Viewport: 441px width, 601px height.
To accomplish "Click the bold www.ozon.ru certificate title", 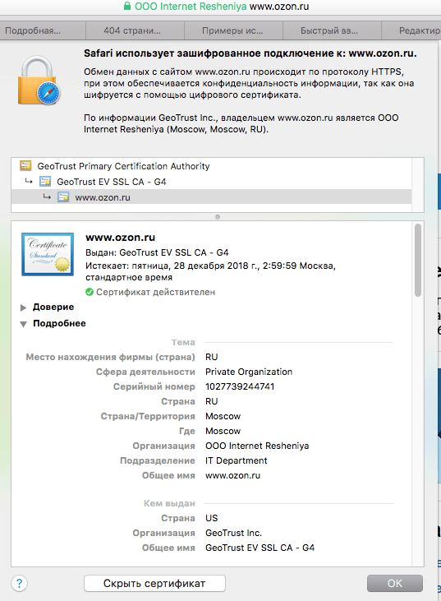I will pyautogui.click(x=120, y=238).
